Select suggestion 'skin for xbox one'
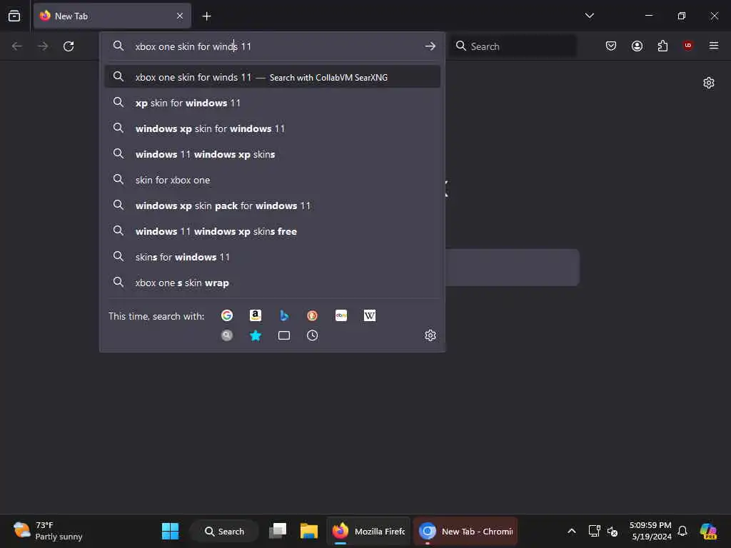This screenshot has width=731, height=548. click(x=273, y=180)
